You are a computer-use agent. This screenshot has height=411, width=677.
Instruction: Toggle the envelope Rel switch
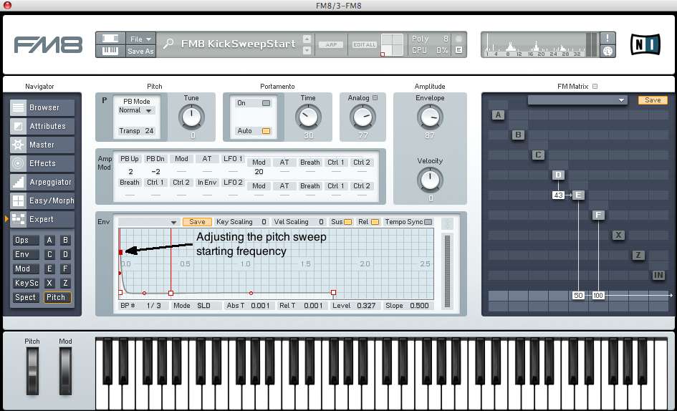(375, 222)
